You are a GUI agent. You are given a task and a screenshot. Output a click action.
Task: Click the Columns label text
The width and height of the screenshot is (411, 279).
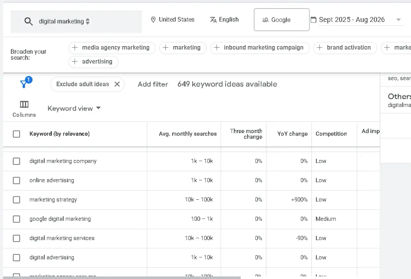point(24,115)
